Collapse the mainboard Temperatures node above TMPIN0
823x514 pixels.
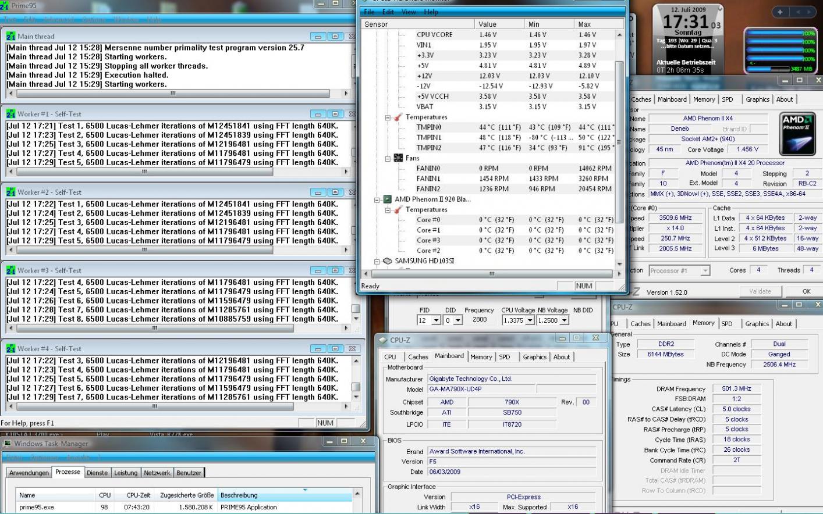pyautogui.click(x=388, y=117)
